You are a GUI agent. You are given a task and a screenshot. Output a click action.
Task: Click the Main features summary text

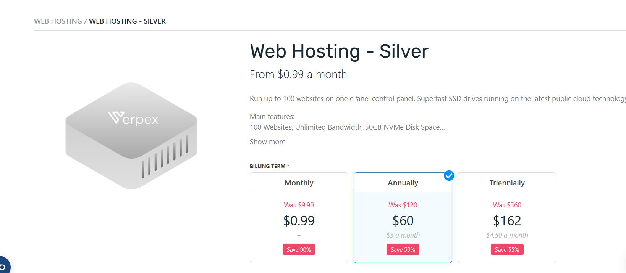pos(347,127)
